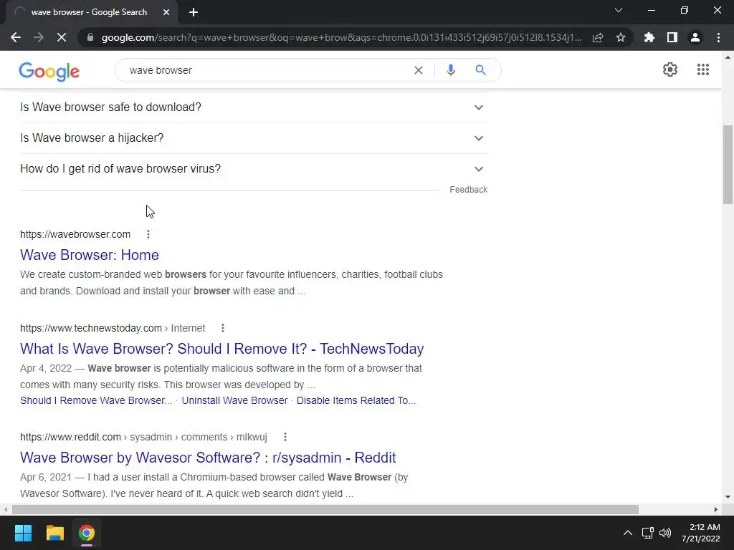The image size is (734, 550).
Task: Open the TechNewsToday Wave Browser article
Action: (x=222, y=349)
